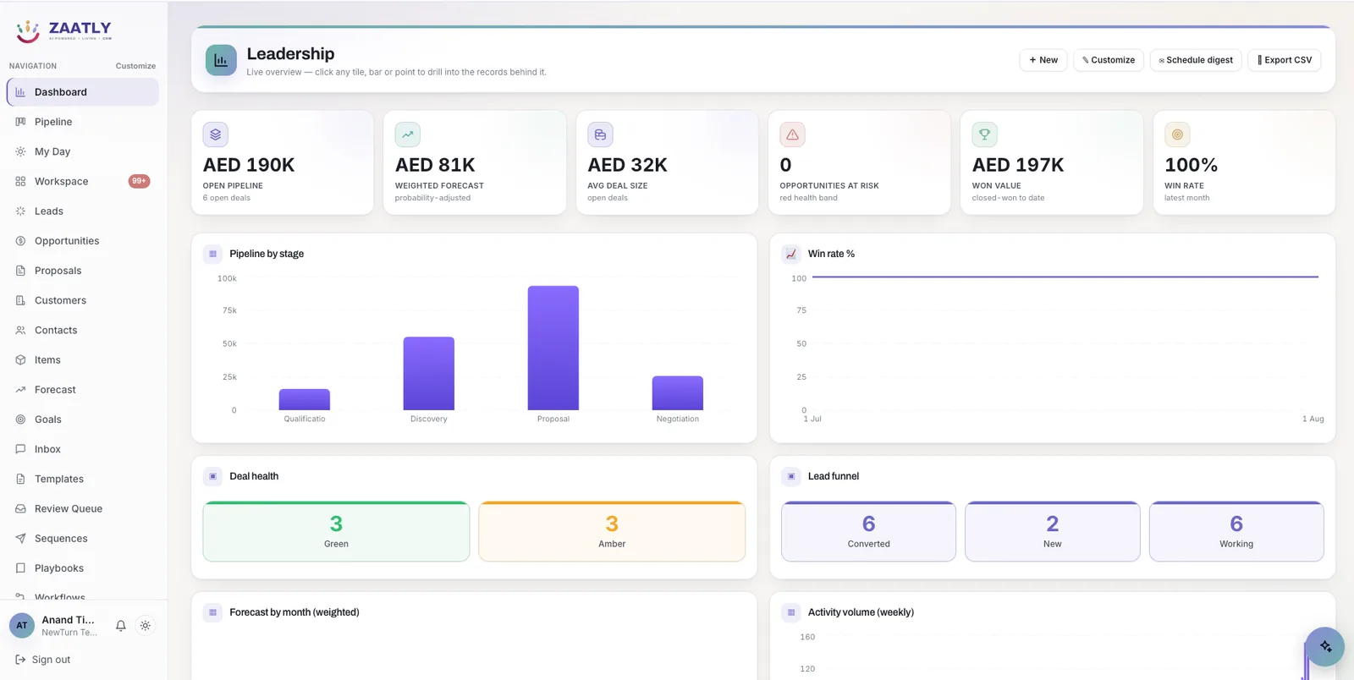This screenshot has height=680, width=1354.
Task: Click the Weighted Forecast trend icon
Action: [x=408, y=134]
